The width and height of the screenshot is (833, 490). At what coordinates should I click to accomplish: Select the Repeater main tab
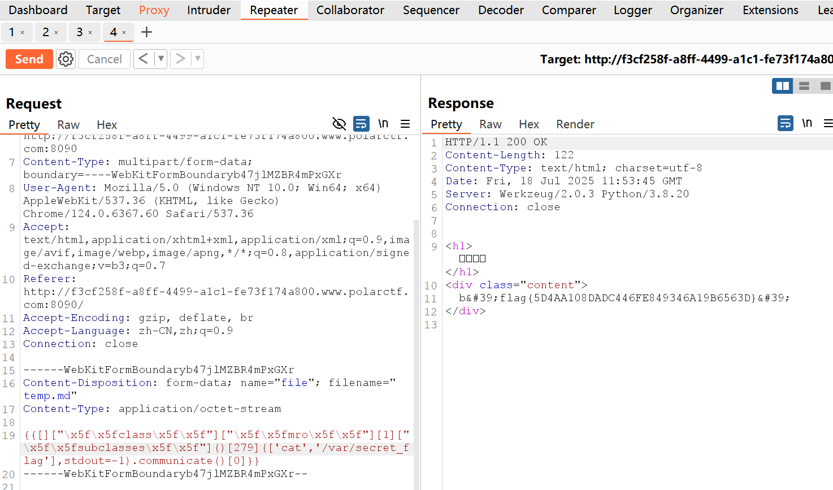pyautogui.click(x=274, y=10)
